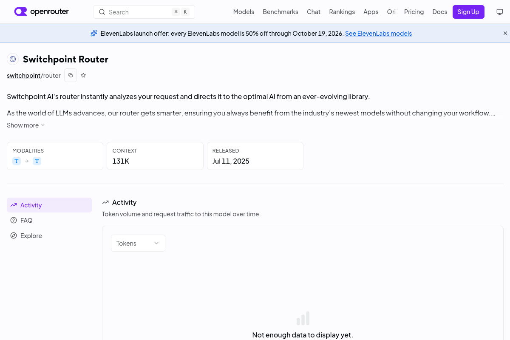
Task: Favorite this model with the star icon
Action: (x=83, y=75)
